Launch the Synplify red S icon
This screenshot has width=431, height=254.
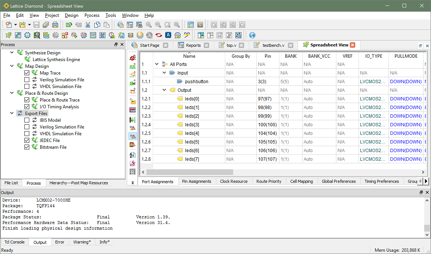click(x=158, y=35)
